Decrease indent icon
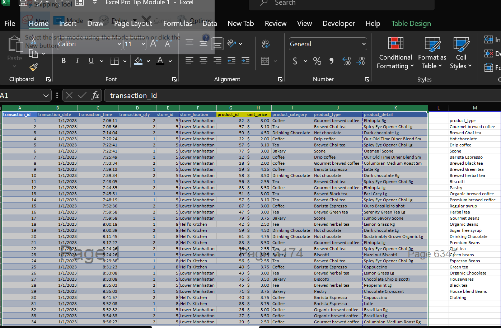The height and width of the screenshot is (328, 501). (x=231, y=61)
